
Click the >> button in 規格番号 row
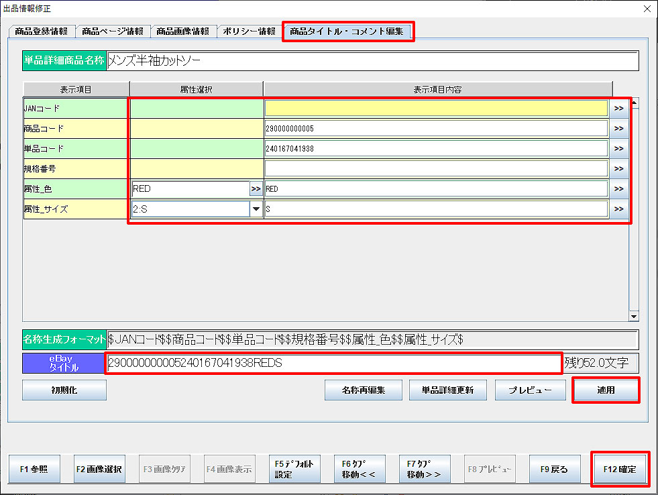coord(618,168)
